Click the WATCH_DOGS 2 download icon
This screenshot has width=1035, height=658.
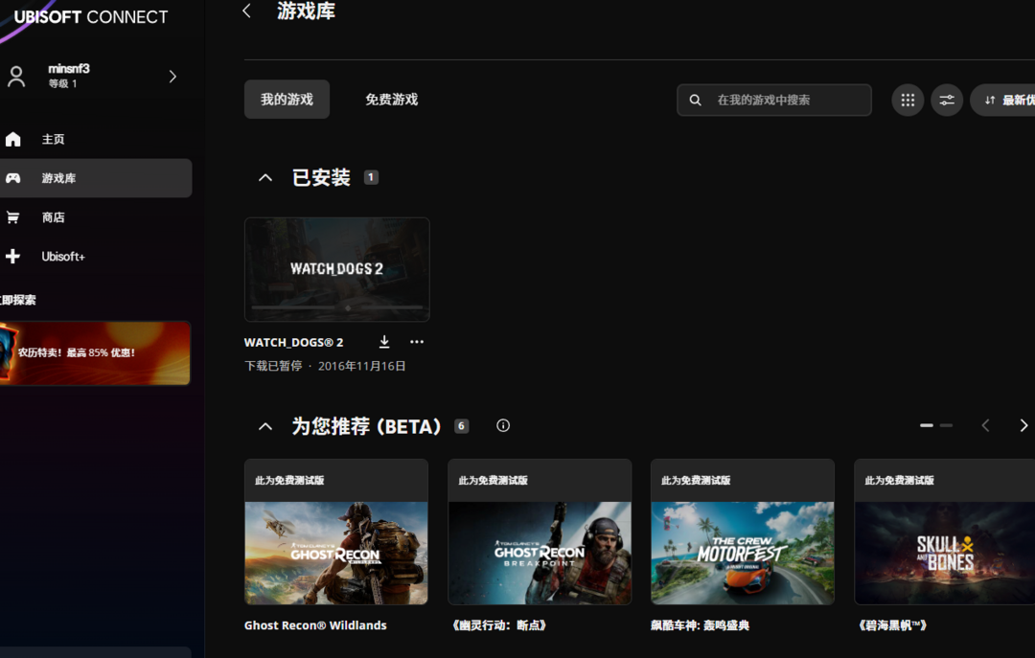click(x=384, y=342)
